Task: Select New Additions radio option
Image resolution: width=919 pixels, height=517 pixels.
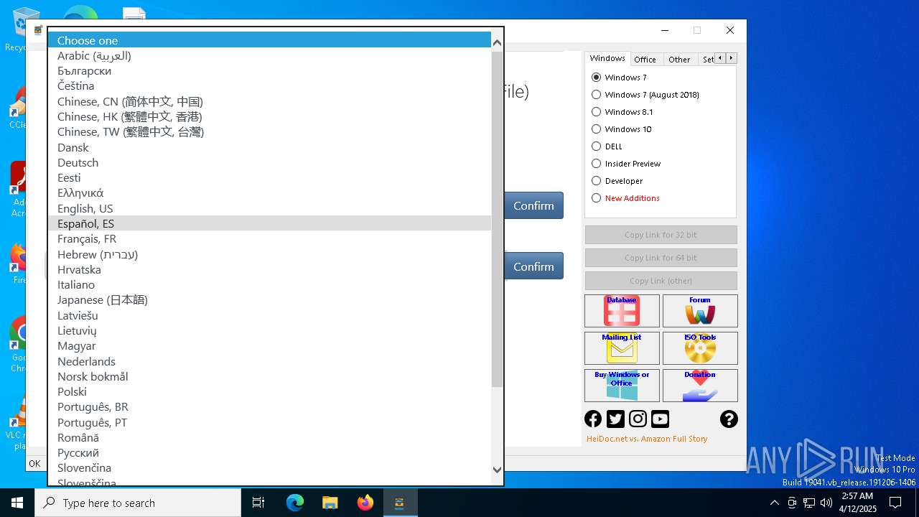Action: (x=625, y=198)
